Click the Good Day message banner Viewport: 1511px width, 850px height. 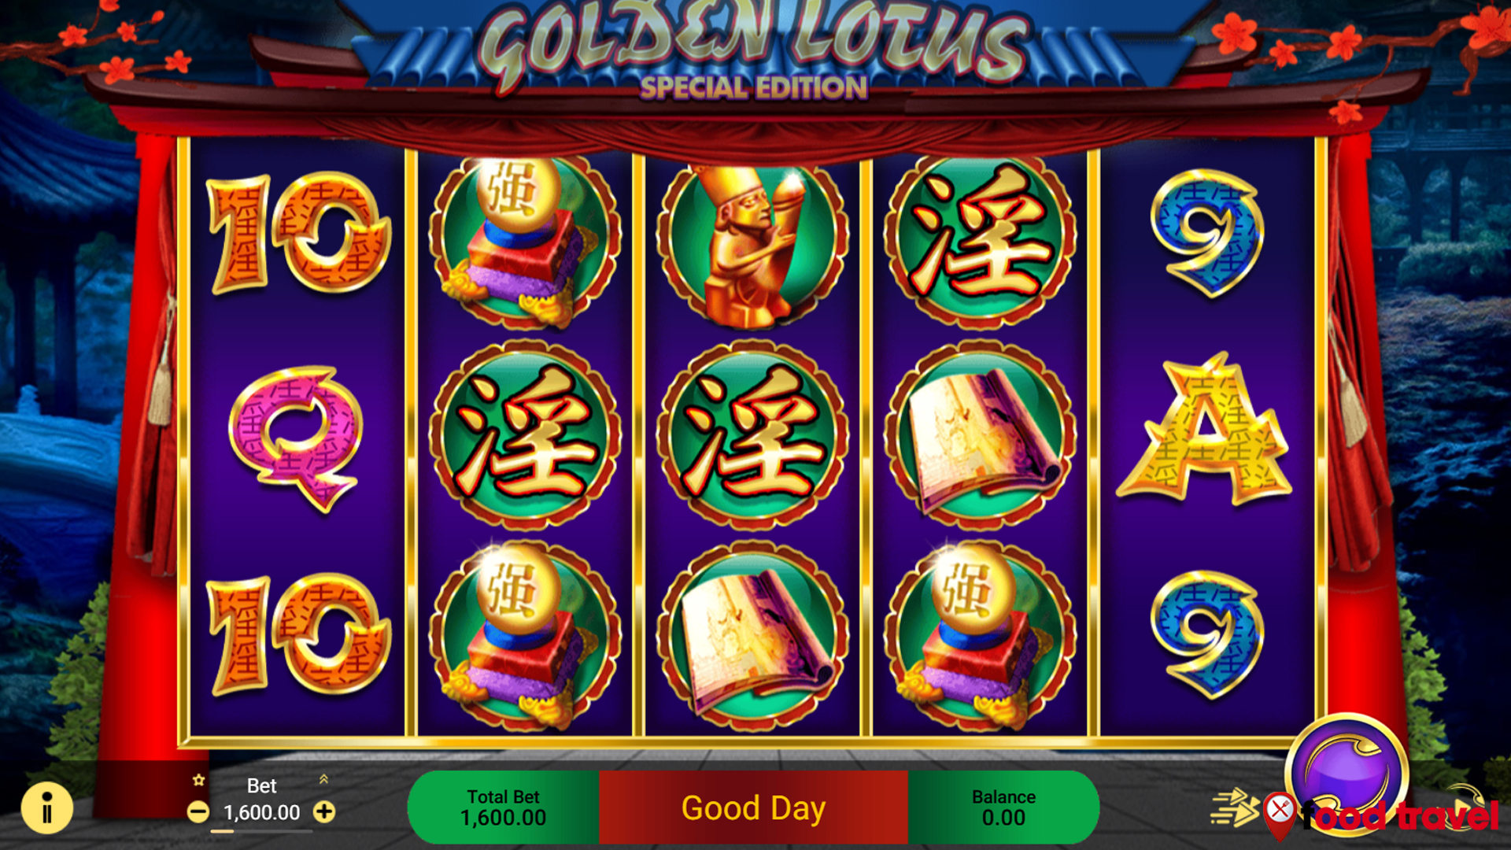tap(753, 807)
